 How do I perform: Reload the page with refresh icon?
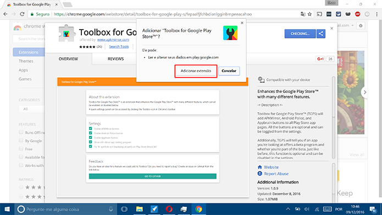pyautogui.click(x=22, y=14)
